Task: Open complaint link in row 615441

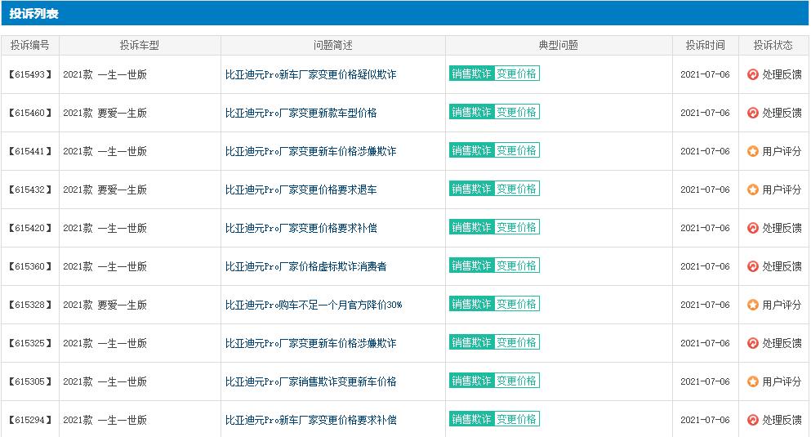Action: click(x=311, y=152)
